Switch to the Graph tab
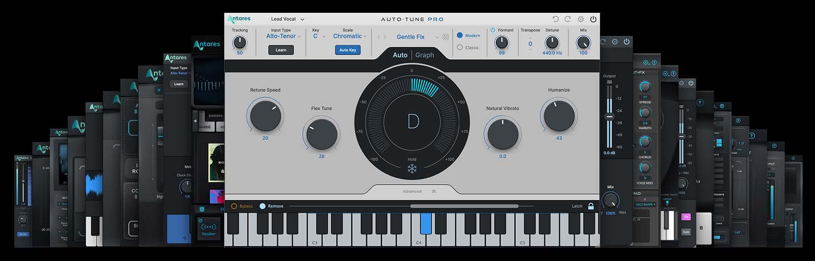This screenshot has width=815, height=261. click(x=425, y=55)
